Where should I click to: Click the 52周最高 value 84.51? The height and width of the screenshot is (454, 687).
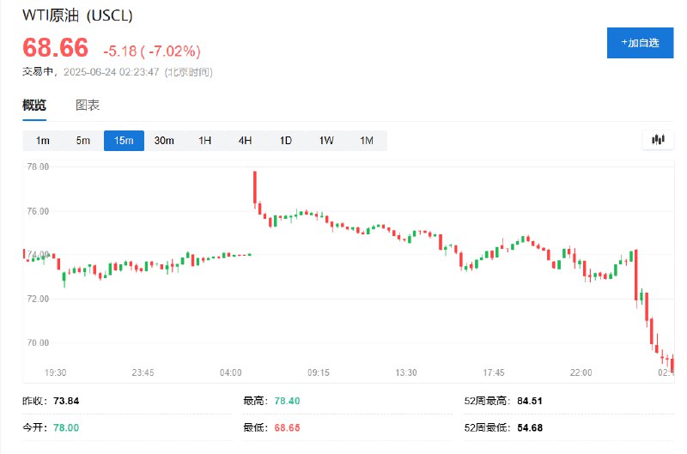pos(530,401)
